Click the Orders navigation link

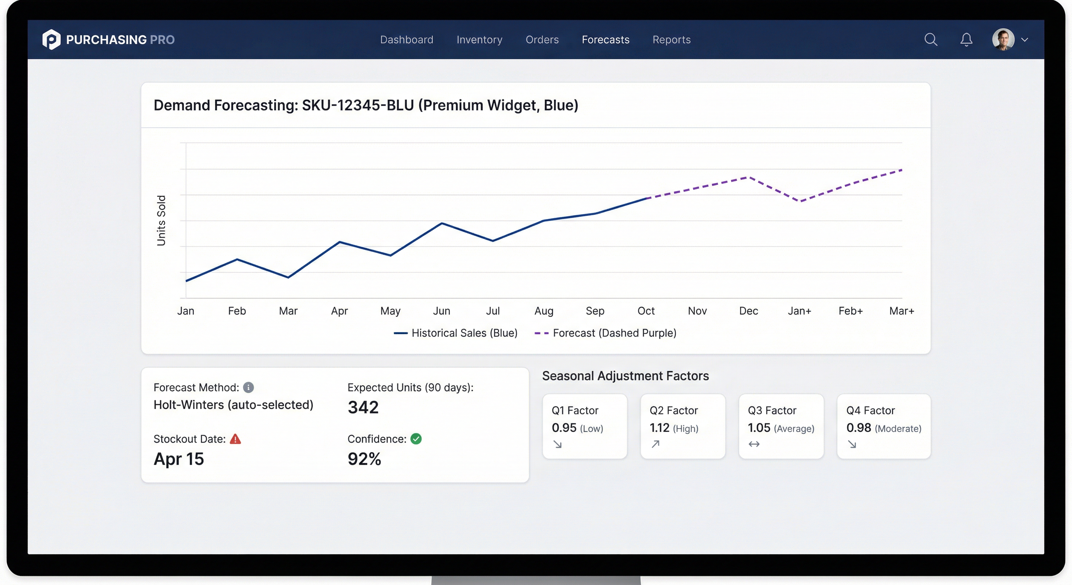542,40
